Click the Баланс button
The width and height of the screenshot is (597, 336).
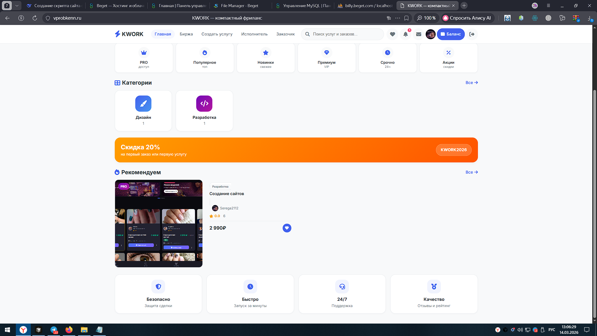(451, 34)
